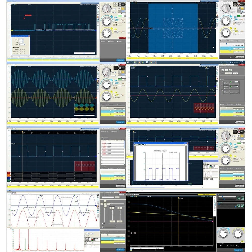Click the Stop Device button in top-right panel

[x=240, y=57]
